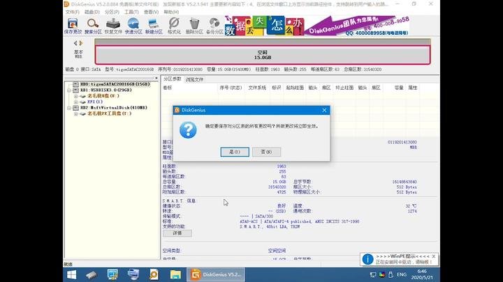Viewport: 503px width, 282px height.
Task: Click the colorful display tray icon
Action: 381,274
